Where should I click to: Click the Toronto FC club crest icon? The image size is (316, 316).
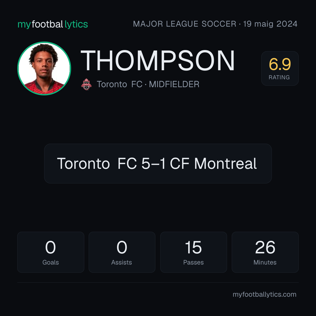click(86, 84)
